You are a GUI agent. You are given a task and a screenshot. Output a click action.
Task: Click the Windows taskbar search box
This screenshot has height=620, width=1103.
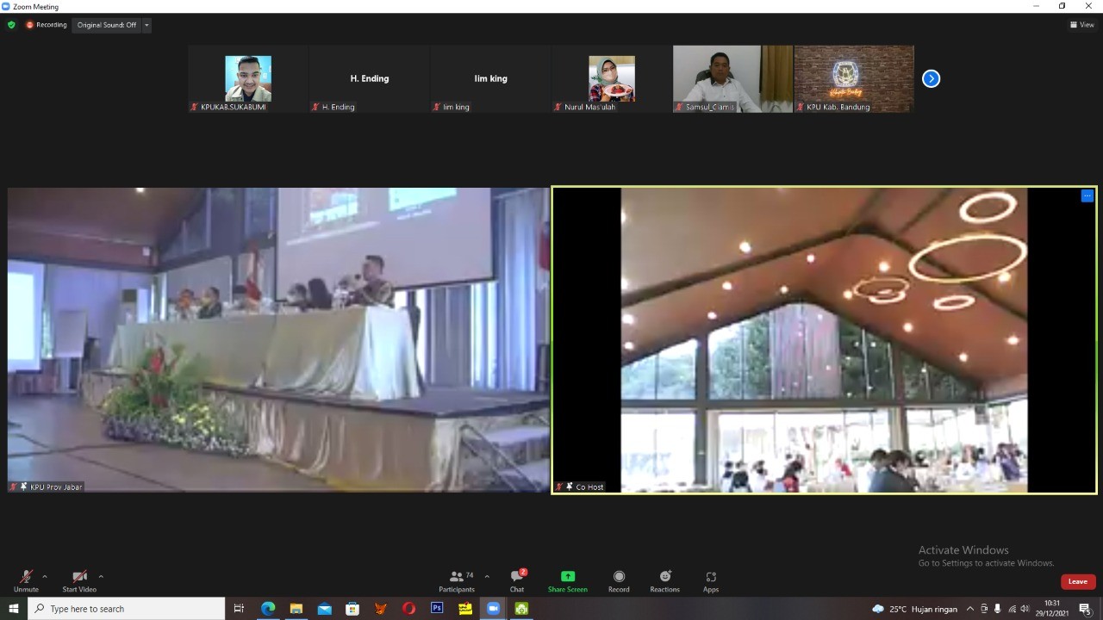click(127, 609)
